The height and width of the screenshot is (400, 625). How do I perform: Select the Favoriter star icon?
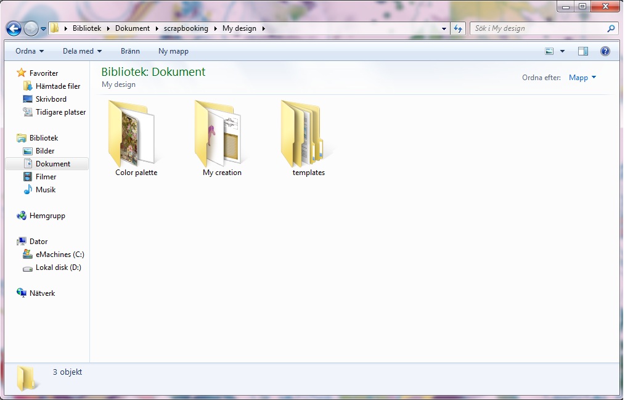21,73
